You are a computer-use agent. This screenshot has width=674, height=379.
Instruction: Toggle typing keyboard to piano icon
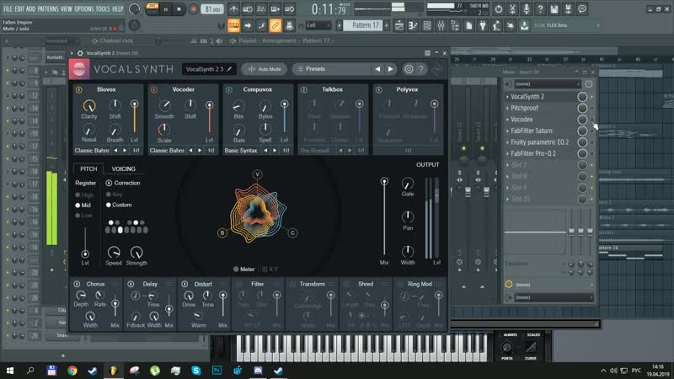[x=234, y=25]
